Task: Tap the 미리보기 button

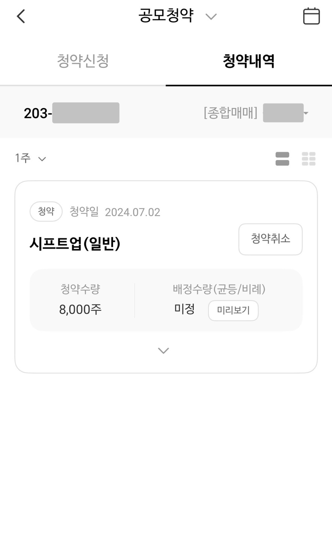Action: coord(233,310)
